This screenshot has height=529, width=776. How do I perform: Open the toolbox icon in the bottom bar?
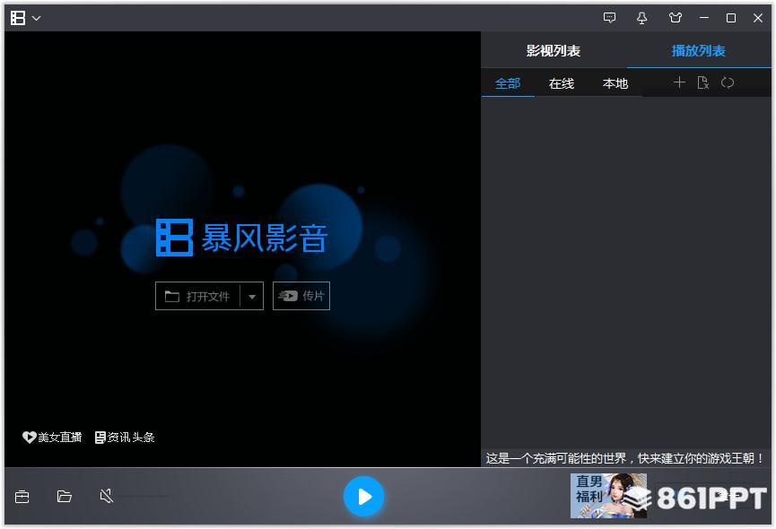pos(22,497)
